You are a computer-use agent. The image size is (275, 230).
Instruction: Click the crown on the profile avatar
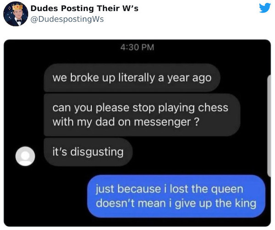click(x=17, y=7)
